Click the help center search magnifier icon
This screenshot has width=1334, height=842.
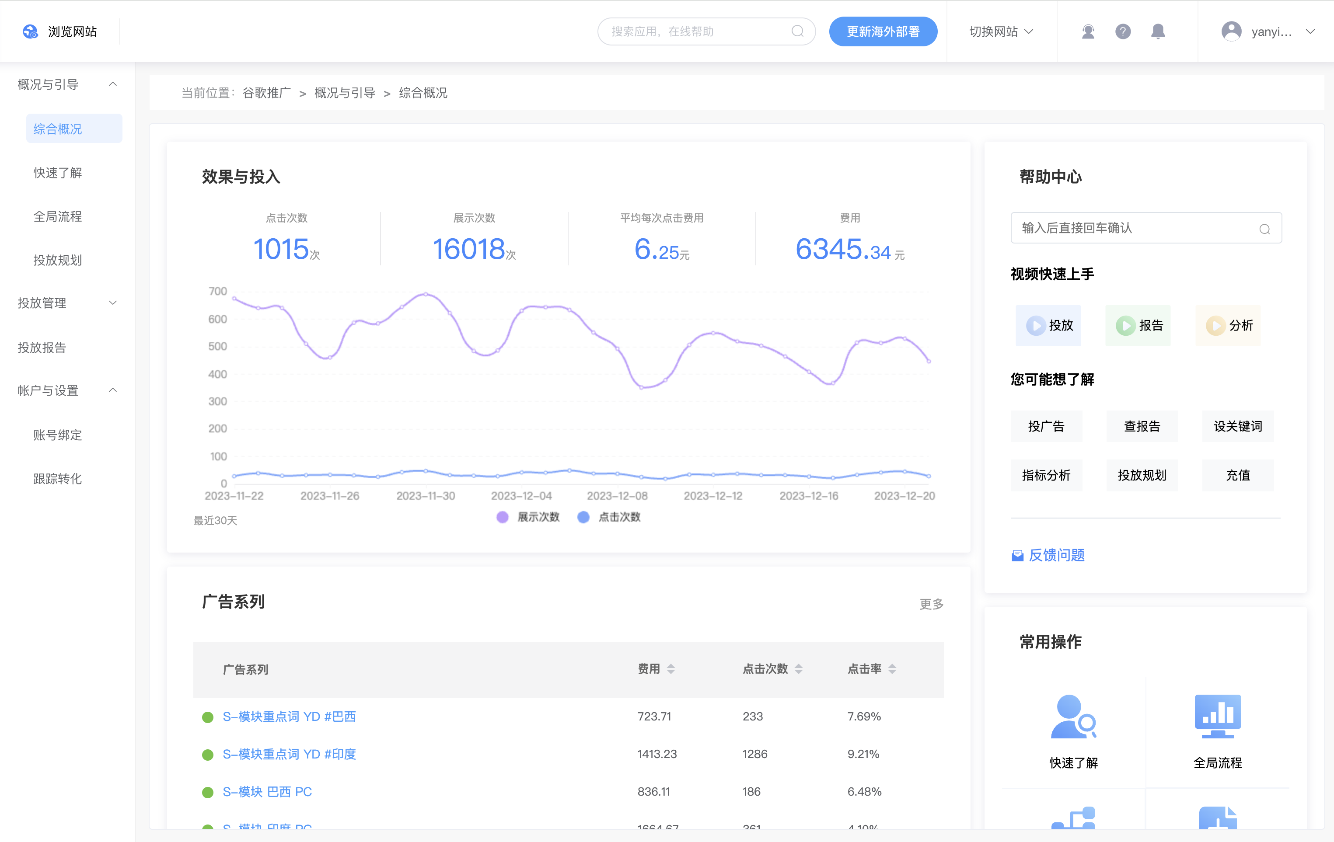[1264, 229]
